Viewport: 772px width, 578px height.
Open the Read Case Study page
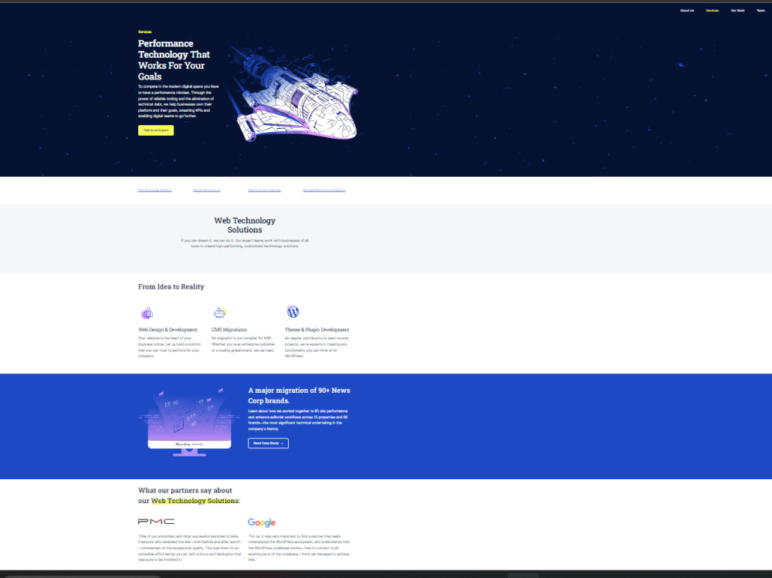click(268, 443)
